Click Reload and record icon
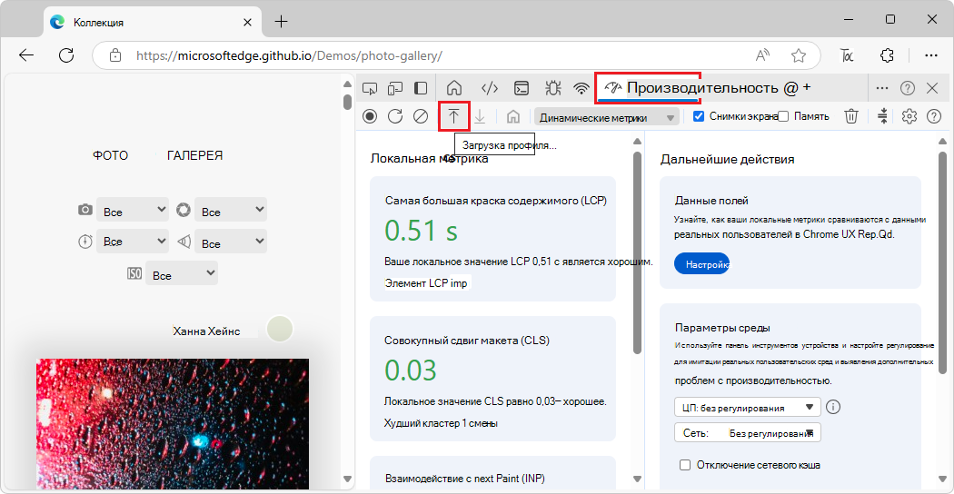This screenshot has width=954, height=494. [x=395, y=116]
